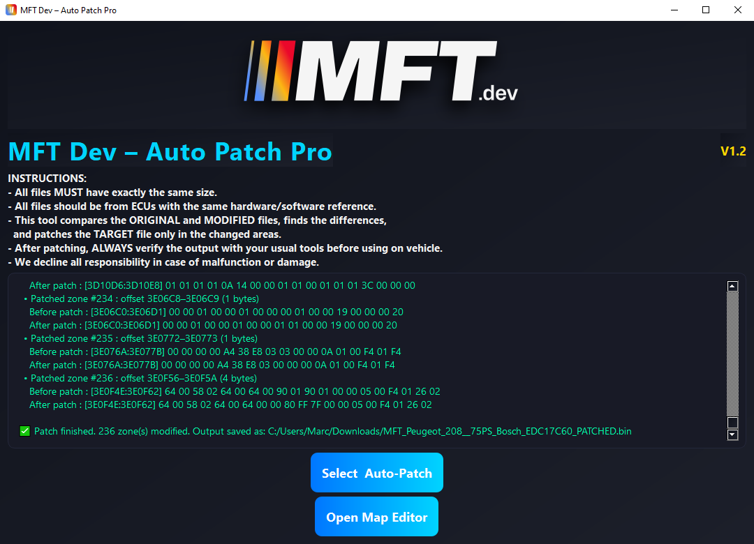Click the line about comparing ORIGINAL and MODIFIED files
The width and height of the screenshot is (754, 544).
coord(197,220)
